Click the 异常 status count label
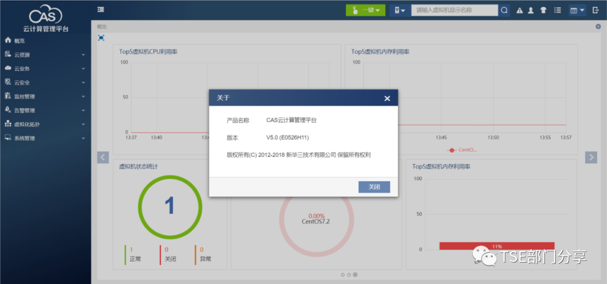The image size is (607, 284). coord(205,259)
